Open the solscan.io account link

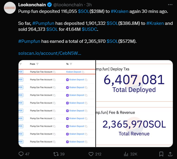click(50, 53)
